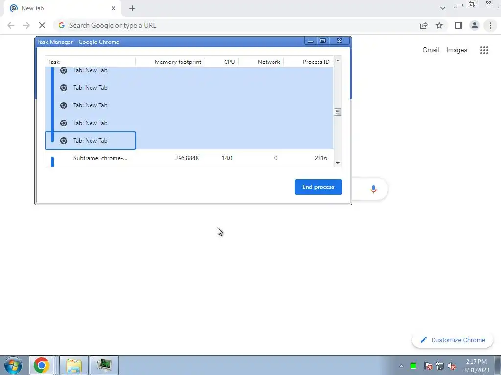The image size is (501, 375).
Task: Select the Subframe: chrome-... row
Action: point(189,158)
